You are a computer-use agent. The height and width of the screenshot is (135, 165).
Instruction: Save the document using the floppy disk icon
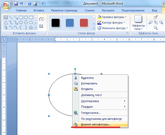[16, 4]
